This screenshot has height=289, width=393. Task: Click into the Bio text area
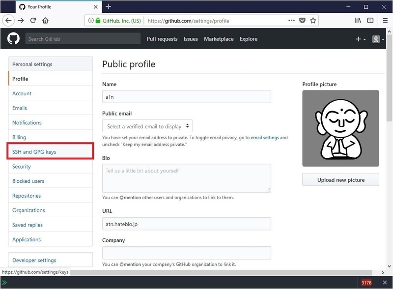pos(186,178)
